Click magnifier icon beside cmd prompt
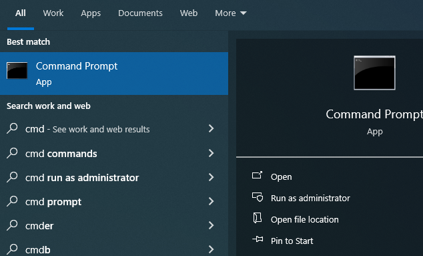The height and width of the screenshot is (256, 423). (x=12, y=201)
